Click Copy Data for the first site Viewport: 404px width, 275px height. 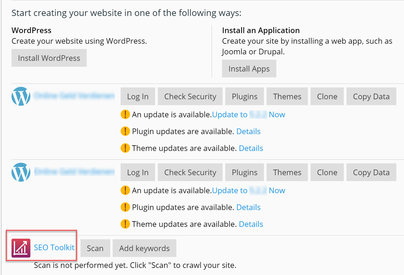371,97
